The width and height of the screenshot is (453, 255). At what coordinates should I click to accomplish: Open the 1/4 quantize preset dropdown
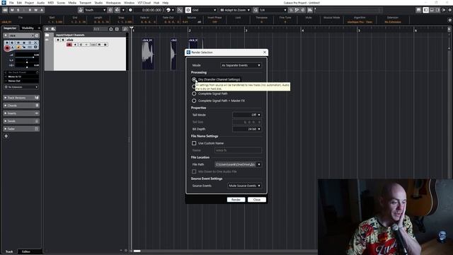273,10
